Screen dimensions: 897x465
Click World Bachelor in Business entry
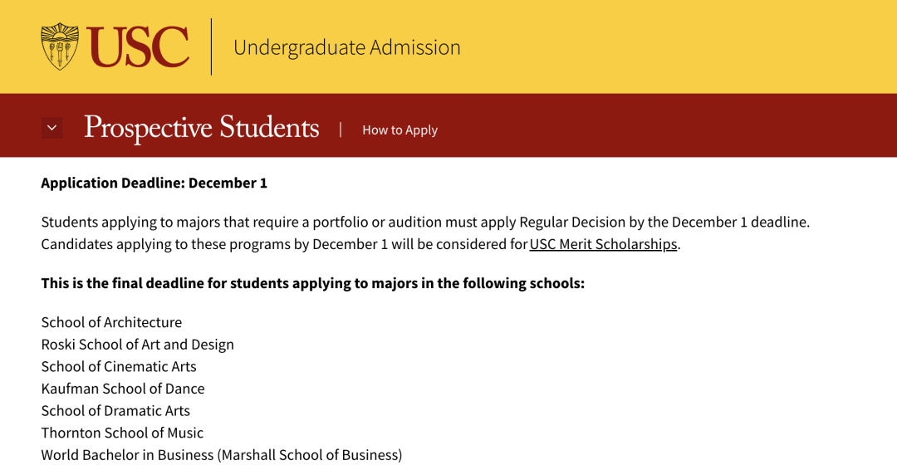point(221,455)
